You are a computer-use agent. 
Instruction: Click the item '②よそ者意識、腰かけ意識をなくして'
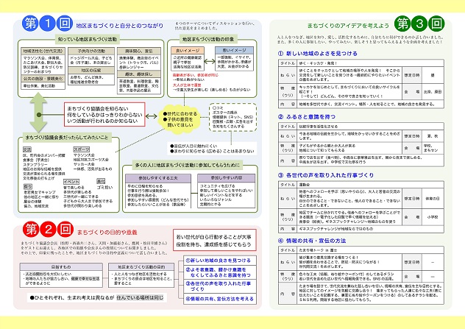point(220,272)
